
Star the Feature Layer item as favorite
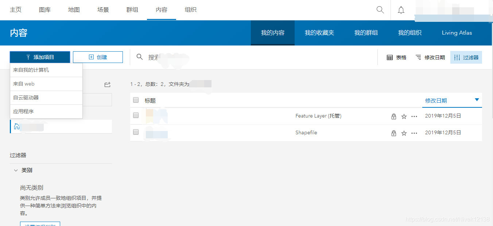[404, 116]
